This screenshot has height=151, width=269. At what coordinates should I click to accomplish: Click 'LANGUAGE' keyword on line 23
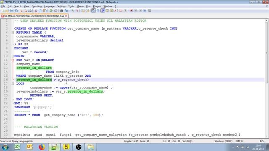click(x=22, y=107)
